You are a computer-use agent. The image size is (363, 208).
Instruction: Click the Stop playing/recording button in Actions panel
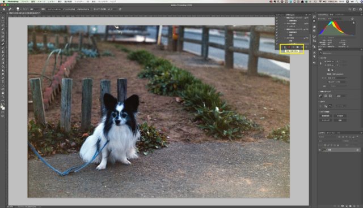click(285, 47)
